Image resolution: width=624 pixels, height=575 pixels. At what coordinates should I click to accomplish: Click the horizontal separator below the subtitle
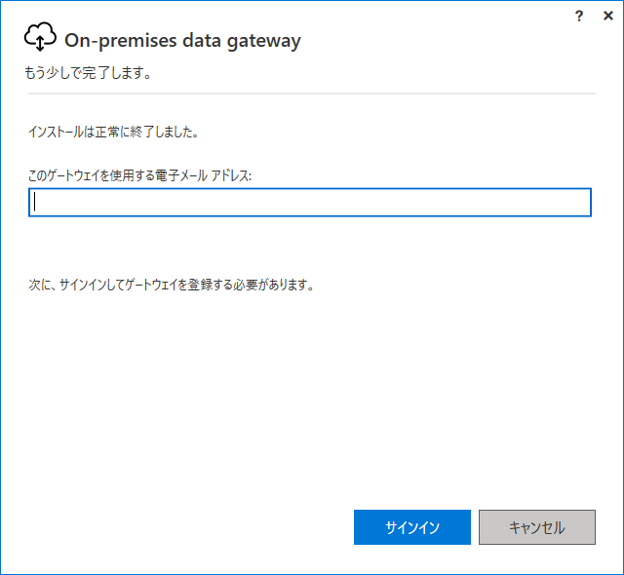(312, 94)
